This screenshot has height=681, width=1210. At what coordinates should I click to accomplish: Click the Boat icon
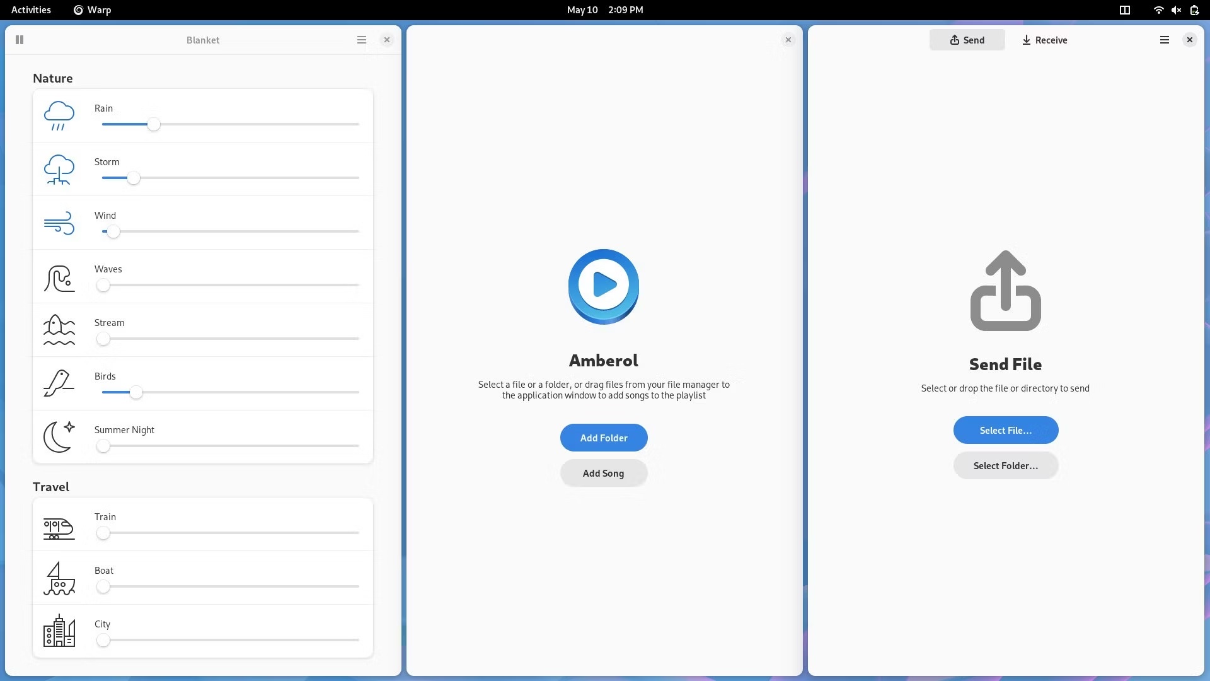(59, 578)
